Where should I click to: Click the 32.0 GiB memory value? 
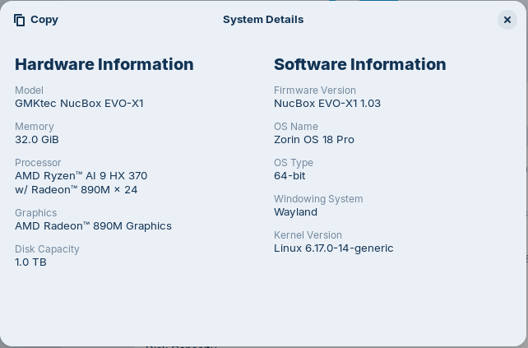37,140
